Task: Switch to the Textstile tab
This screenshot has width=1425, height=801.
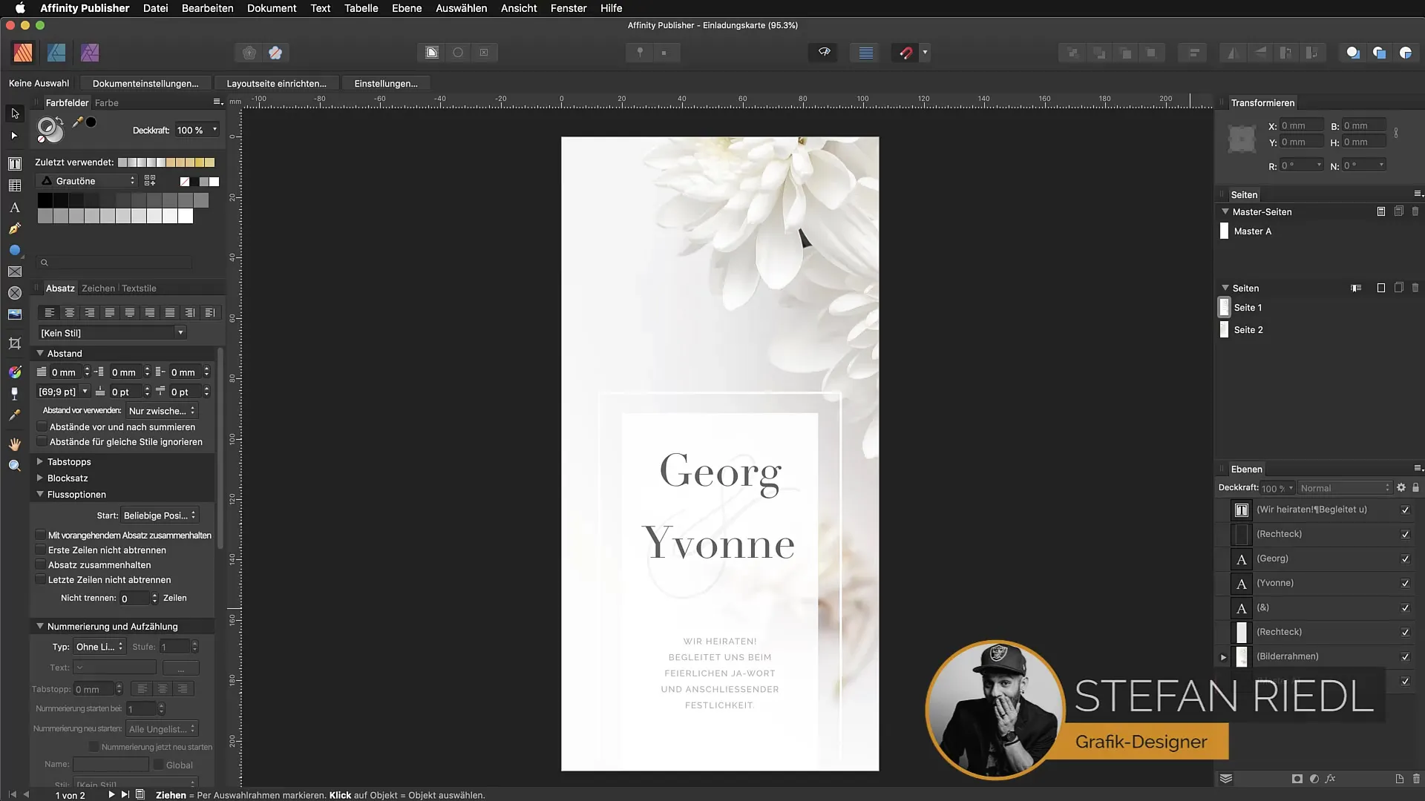Action: coord(139,288)
